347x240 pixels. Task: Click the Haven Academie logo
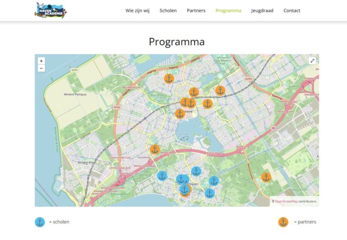50,10
